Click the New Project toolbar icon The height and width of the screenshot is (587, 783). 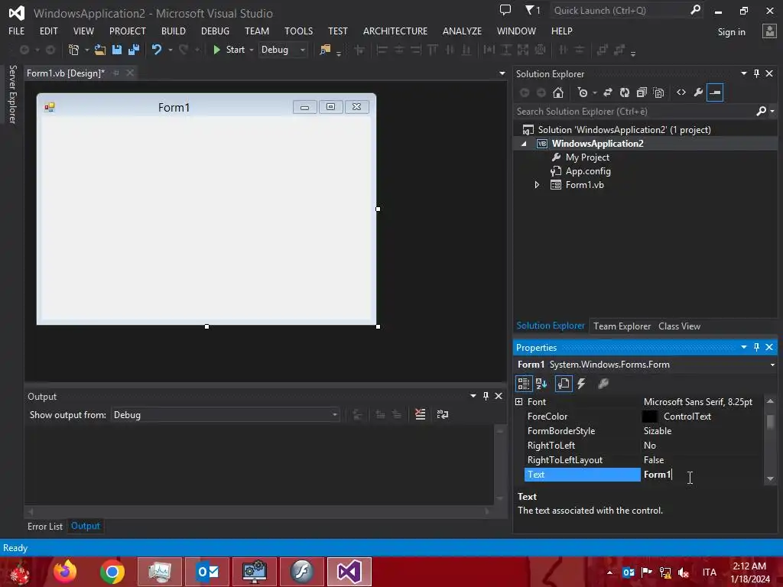coord(74,50)
